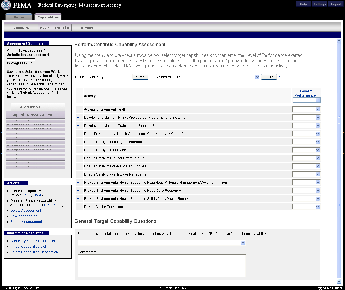Open performance dropdown for Mass Care Response
This screenshot has width=345, height=290.
click(306, 191)
